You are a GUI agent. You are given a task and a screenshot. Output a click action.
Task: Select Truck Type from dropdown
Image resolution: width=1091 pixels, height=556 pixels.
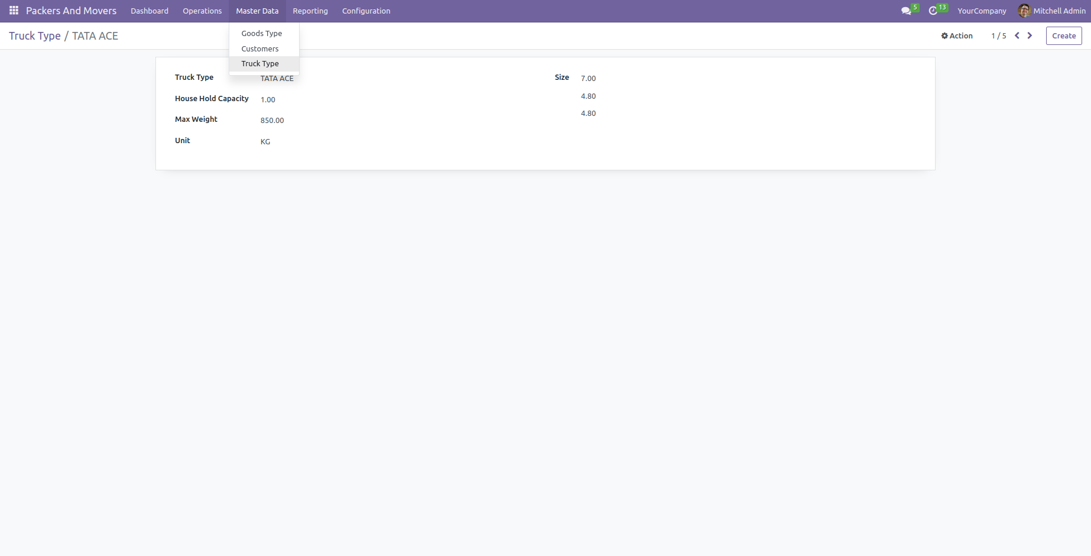pyautogui.click(x=264, y=63)
